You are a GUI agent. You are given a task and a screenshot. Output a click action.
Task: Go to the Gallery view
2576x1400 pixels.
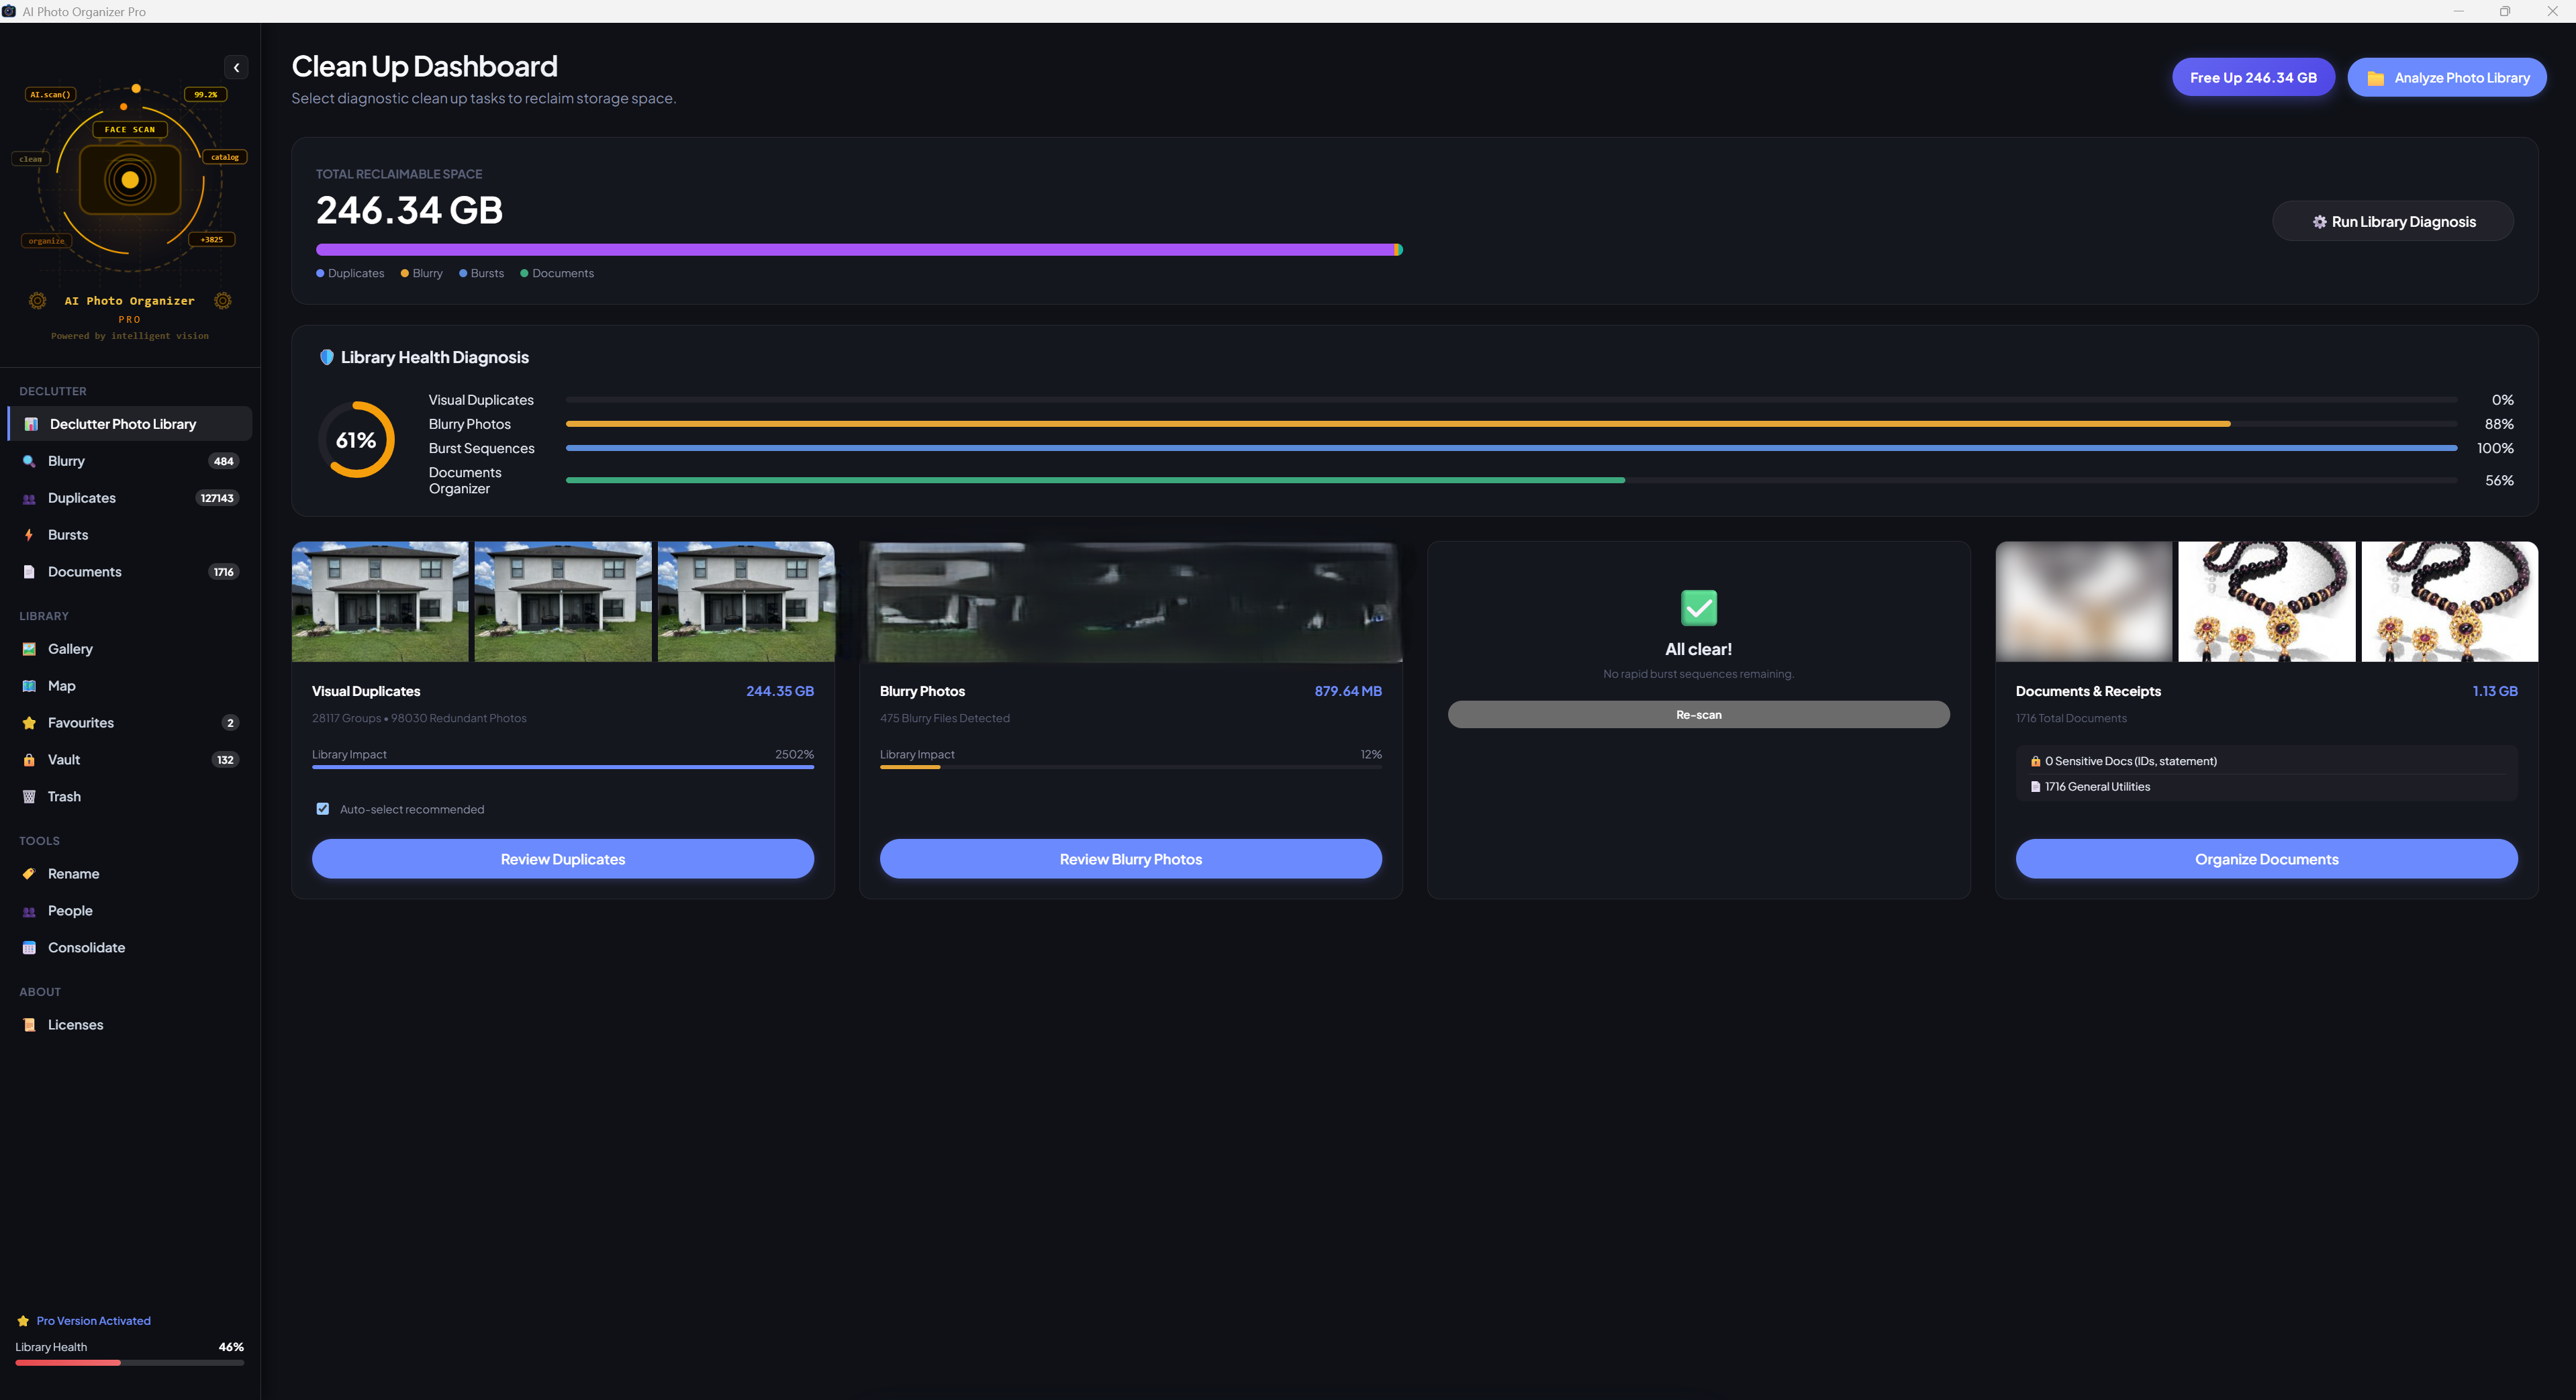(x=129, y=649)
